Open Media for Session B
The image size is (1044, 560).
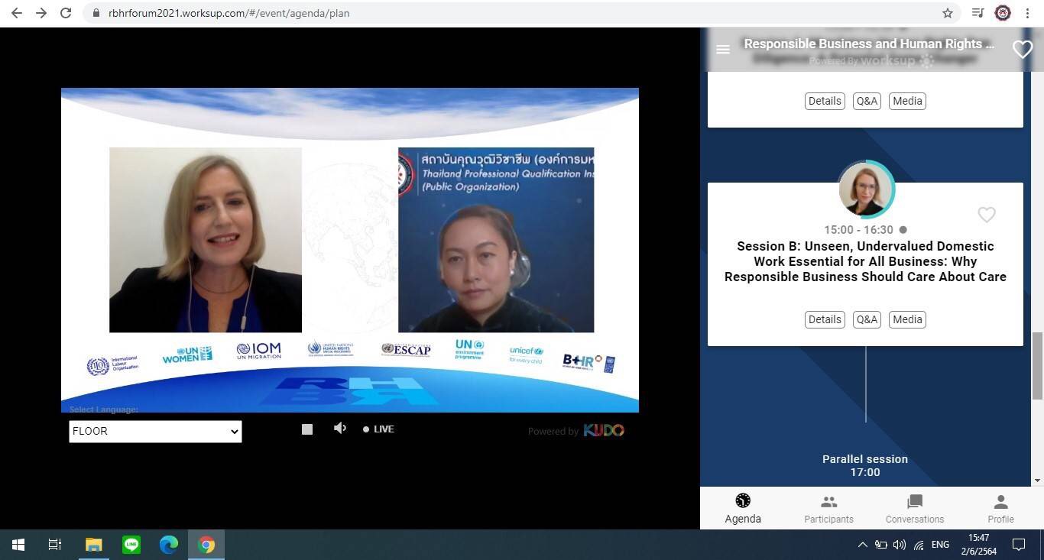click(x=907, y=319)
